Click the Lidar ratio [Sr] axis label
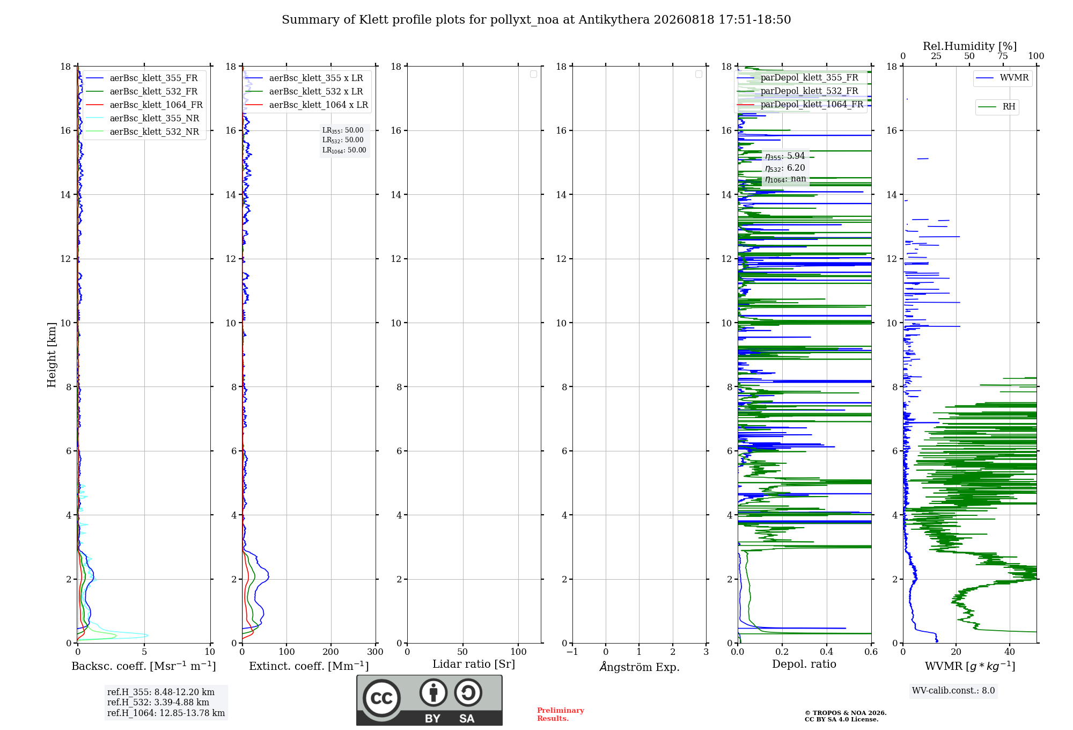This screenshot has height=730, width=1073. coord(474,665)
